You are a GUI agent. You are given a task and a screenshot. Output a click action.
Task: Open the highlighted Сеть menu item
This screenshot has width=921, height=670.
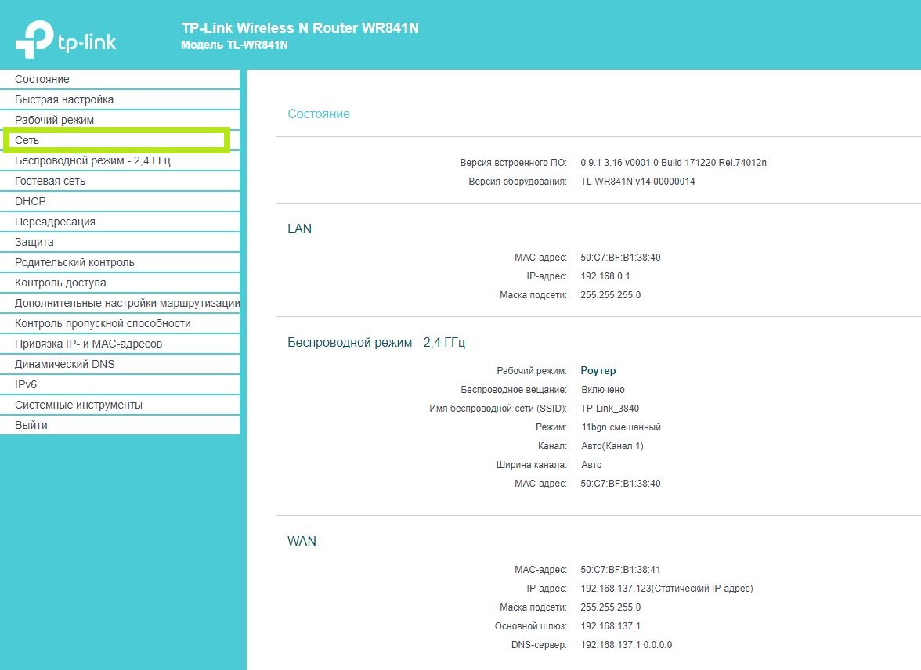27,140
